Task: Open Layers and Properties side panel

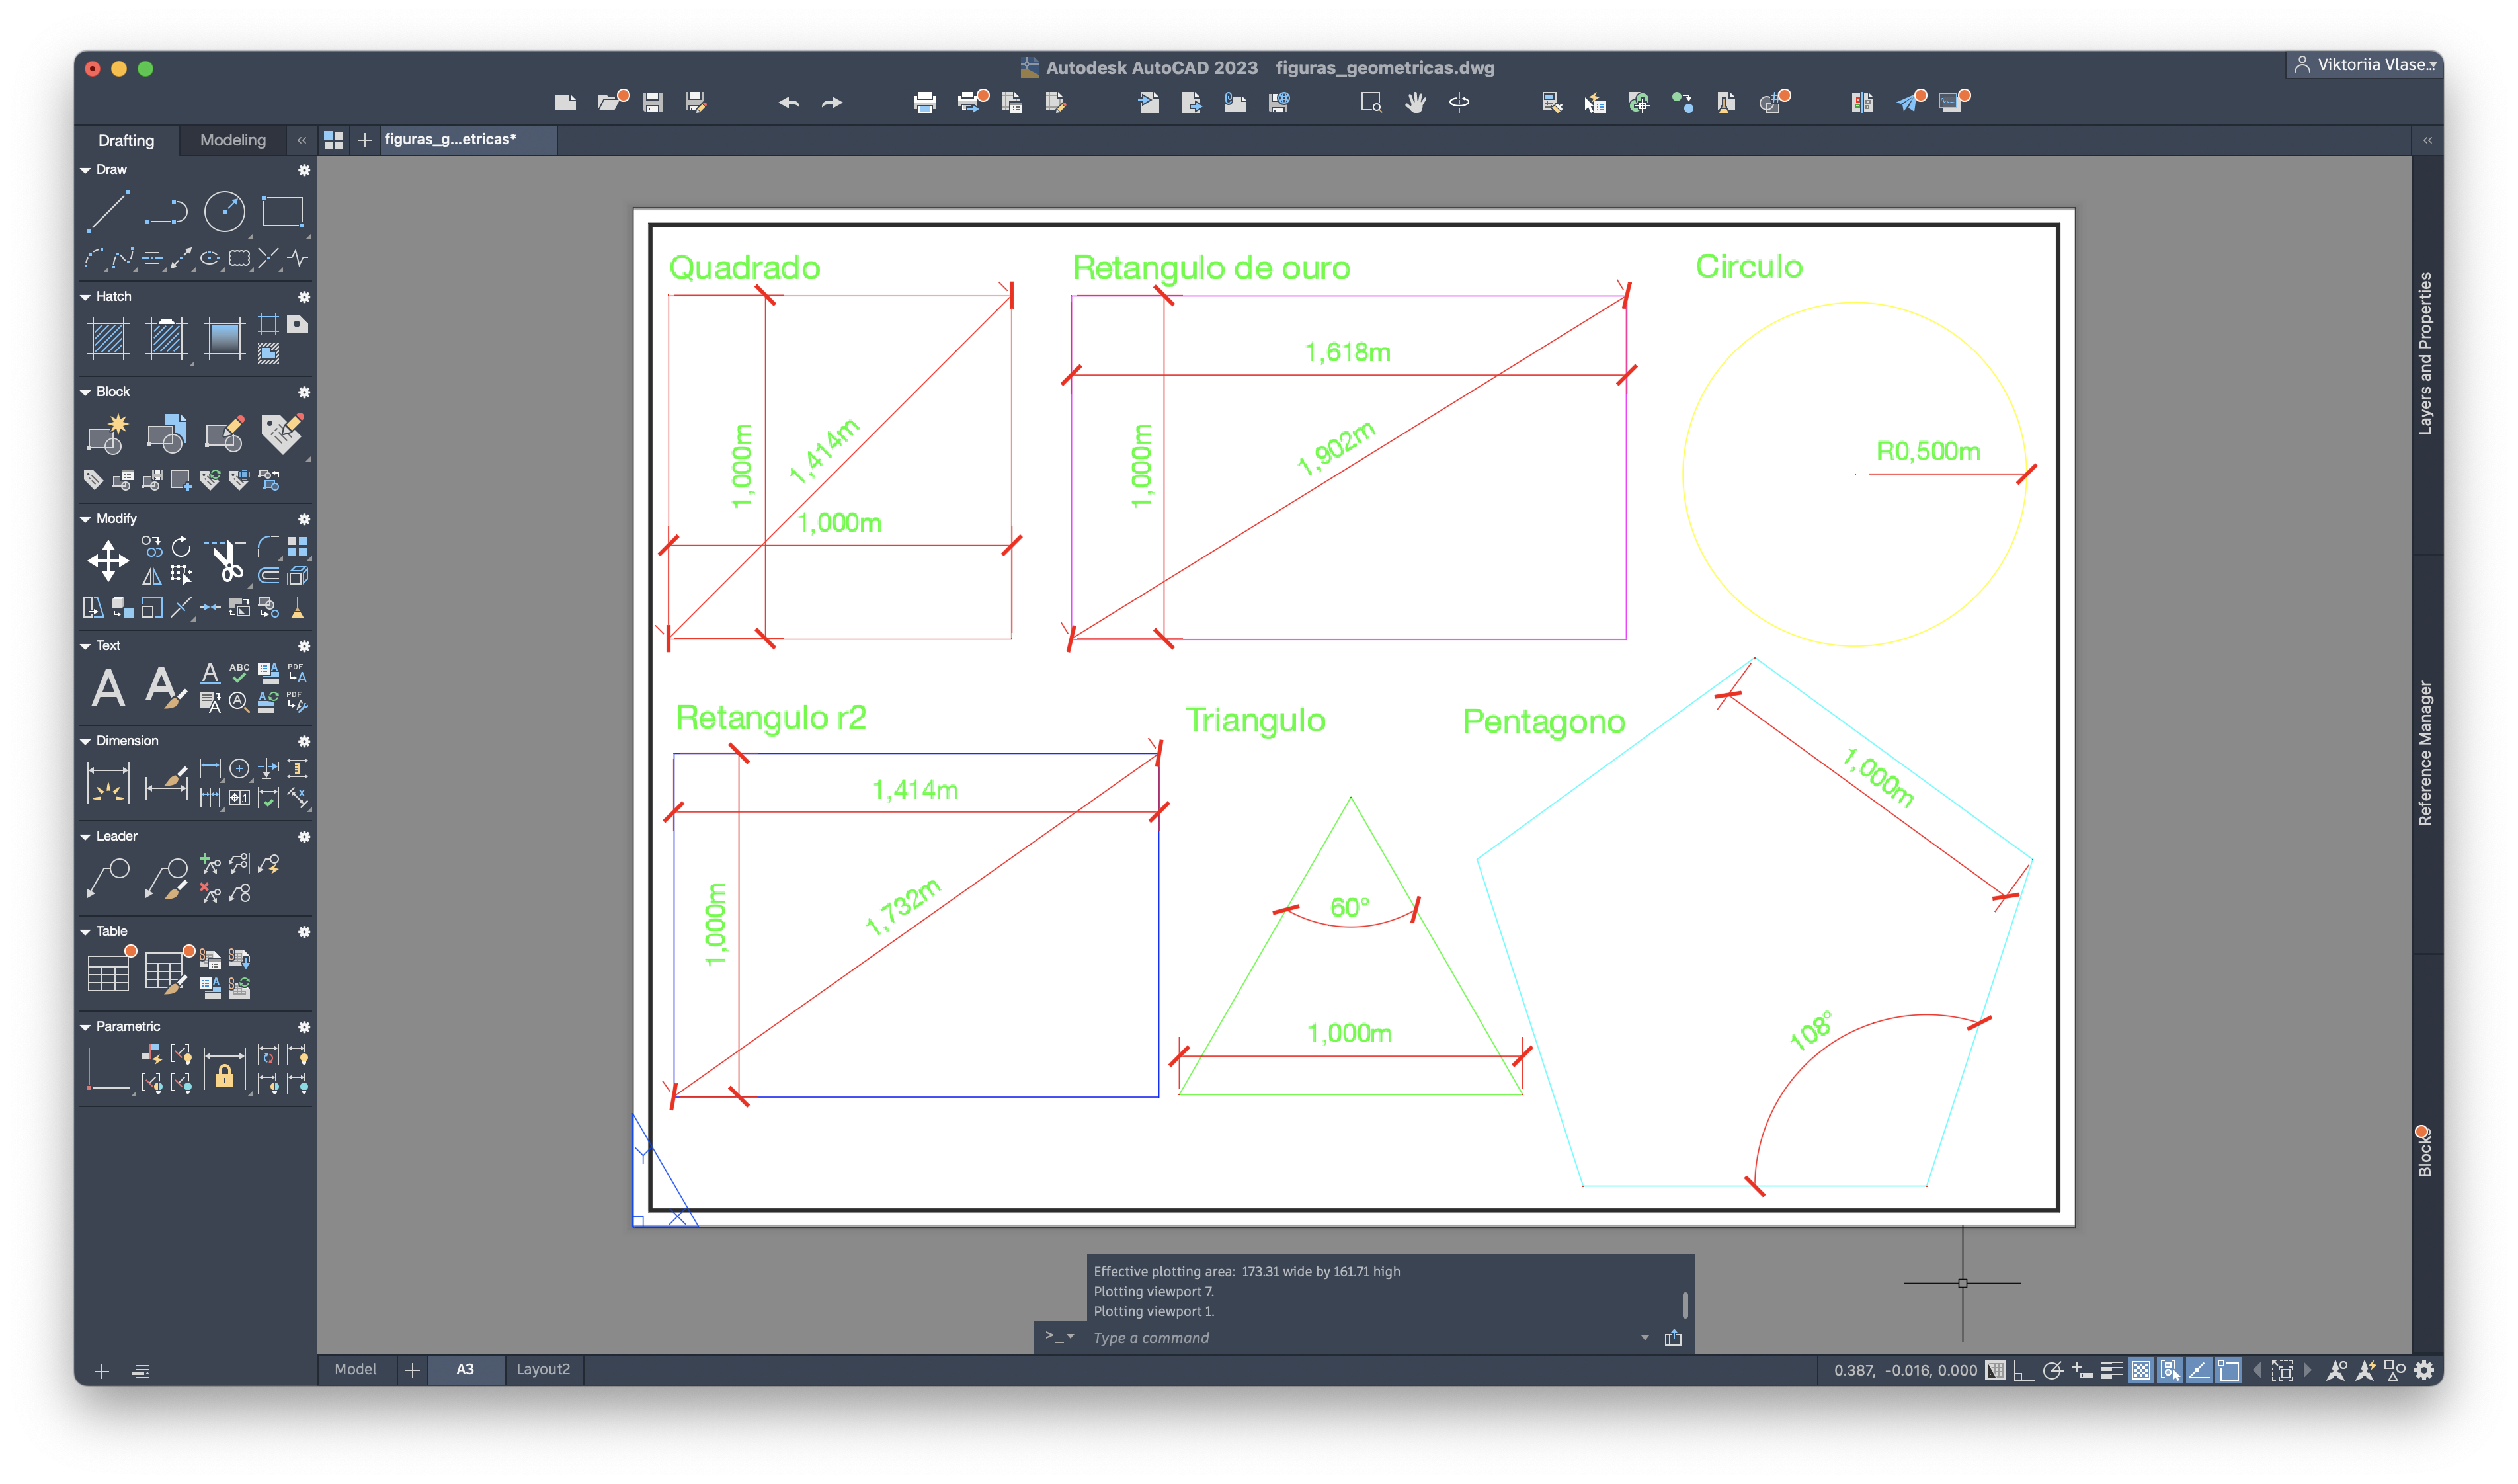Action: point(2425,353)
